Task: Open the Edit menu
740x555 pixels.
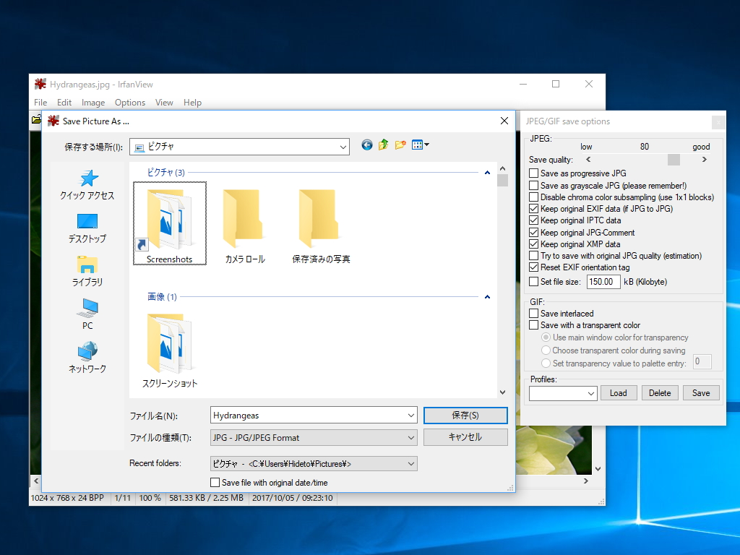Action: [64, 103]
